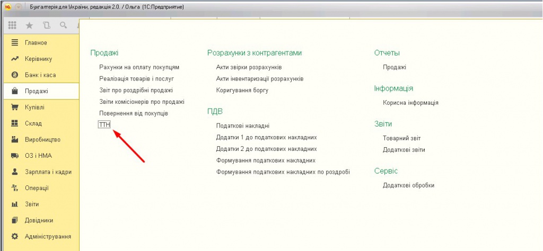Select the Продажі section

[41, 91]
